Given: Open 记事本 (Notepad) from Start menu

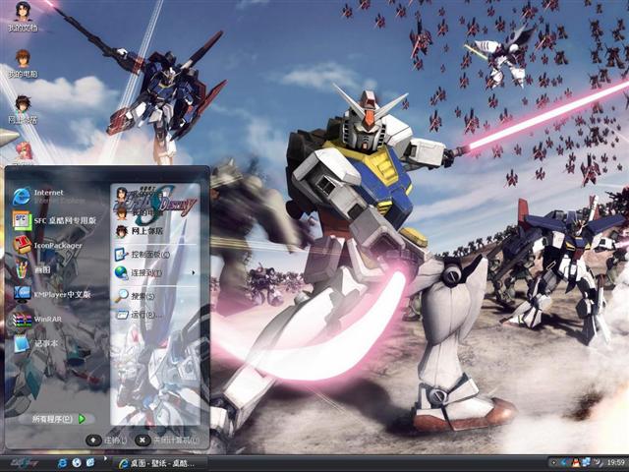Looking at the screenshot, I should (x=35, y=343).
